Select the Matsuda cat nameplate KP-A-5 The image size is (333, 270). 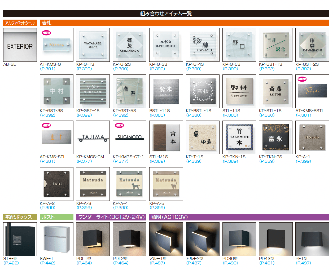(x=166, y=184)
